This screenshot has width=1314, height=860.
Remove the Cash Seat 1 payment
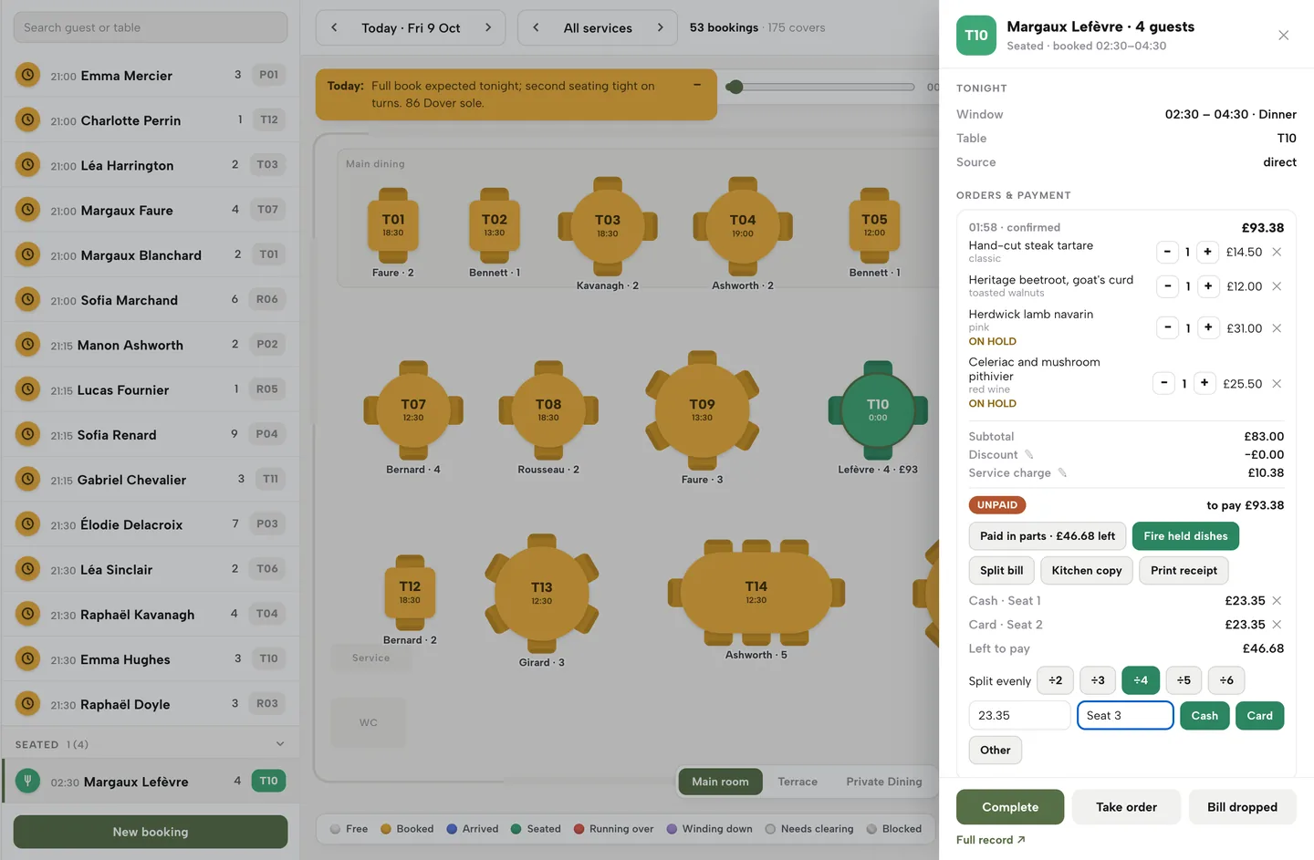(1277, 600)
